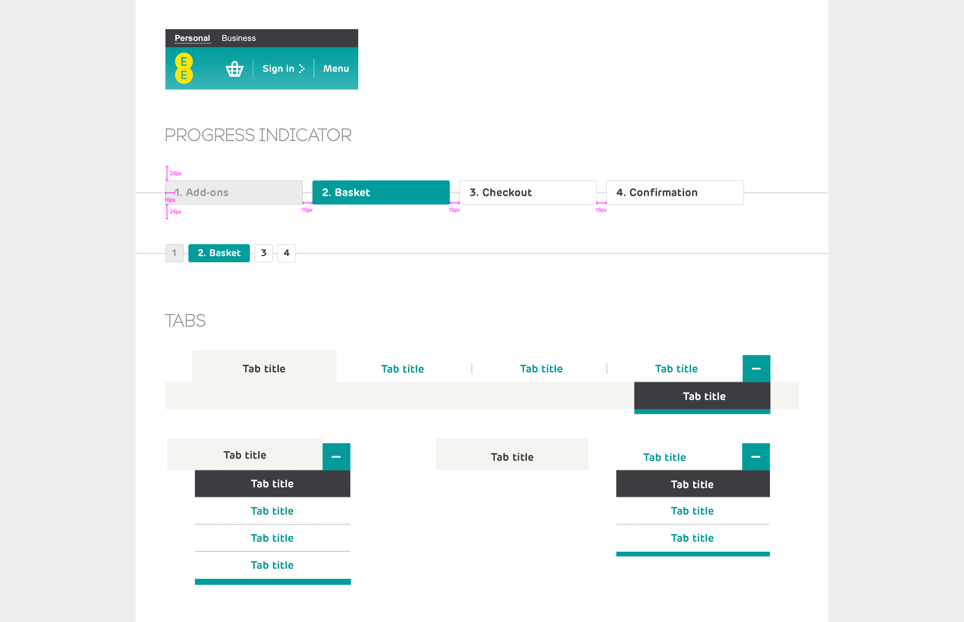
Task: Click the grey Tab title header of the bottom-left dropdown
Action: pos(245,455)
